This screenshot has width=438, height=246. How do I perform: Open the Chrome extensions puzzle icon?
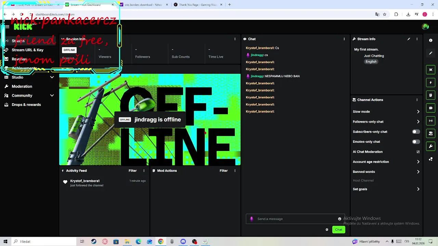click(x=396, y=14)
